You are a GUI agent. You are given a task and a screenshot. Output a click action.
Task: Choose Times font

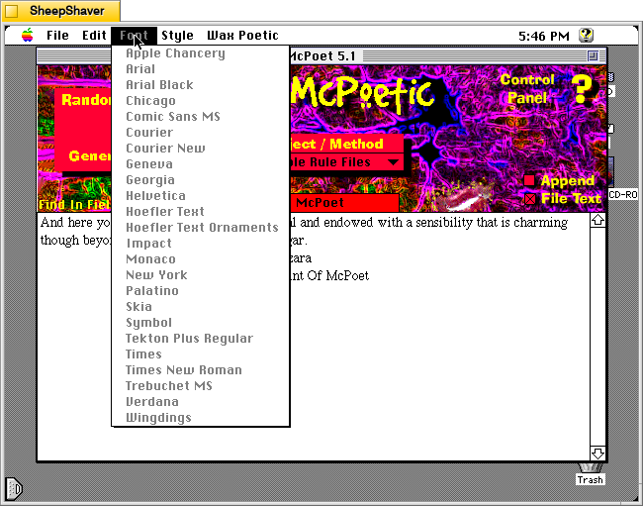201,354
